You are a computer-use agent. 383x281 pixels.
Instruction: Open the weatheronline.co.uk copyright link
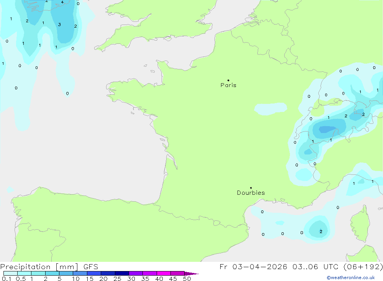coord(351,278)
